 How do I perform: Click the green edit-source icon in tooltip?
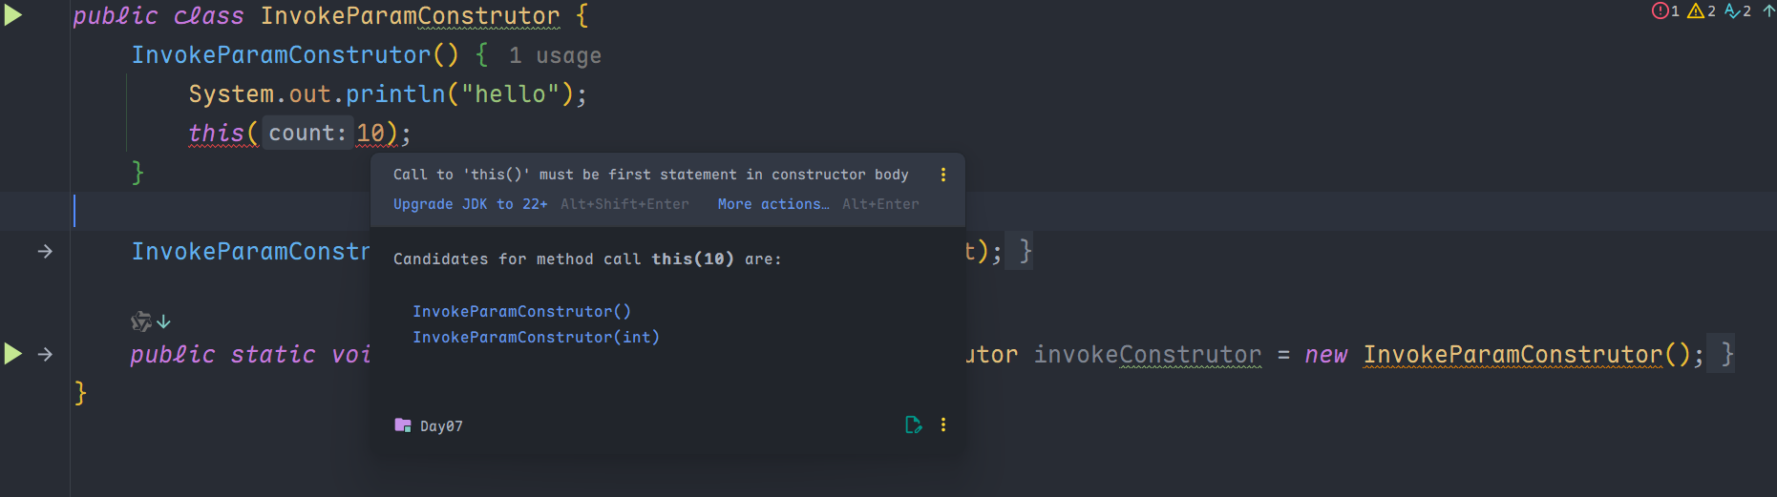click(x=913, y=425)
